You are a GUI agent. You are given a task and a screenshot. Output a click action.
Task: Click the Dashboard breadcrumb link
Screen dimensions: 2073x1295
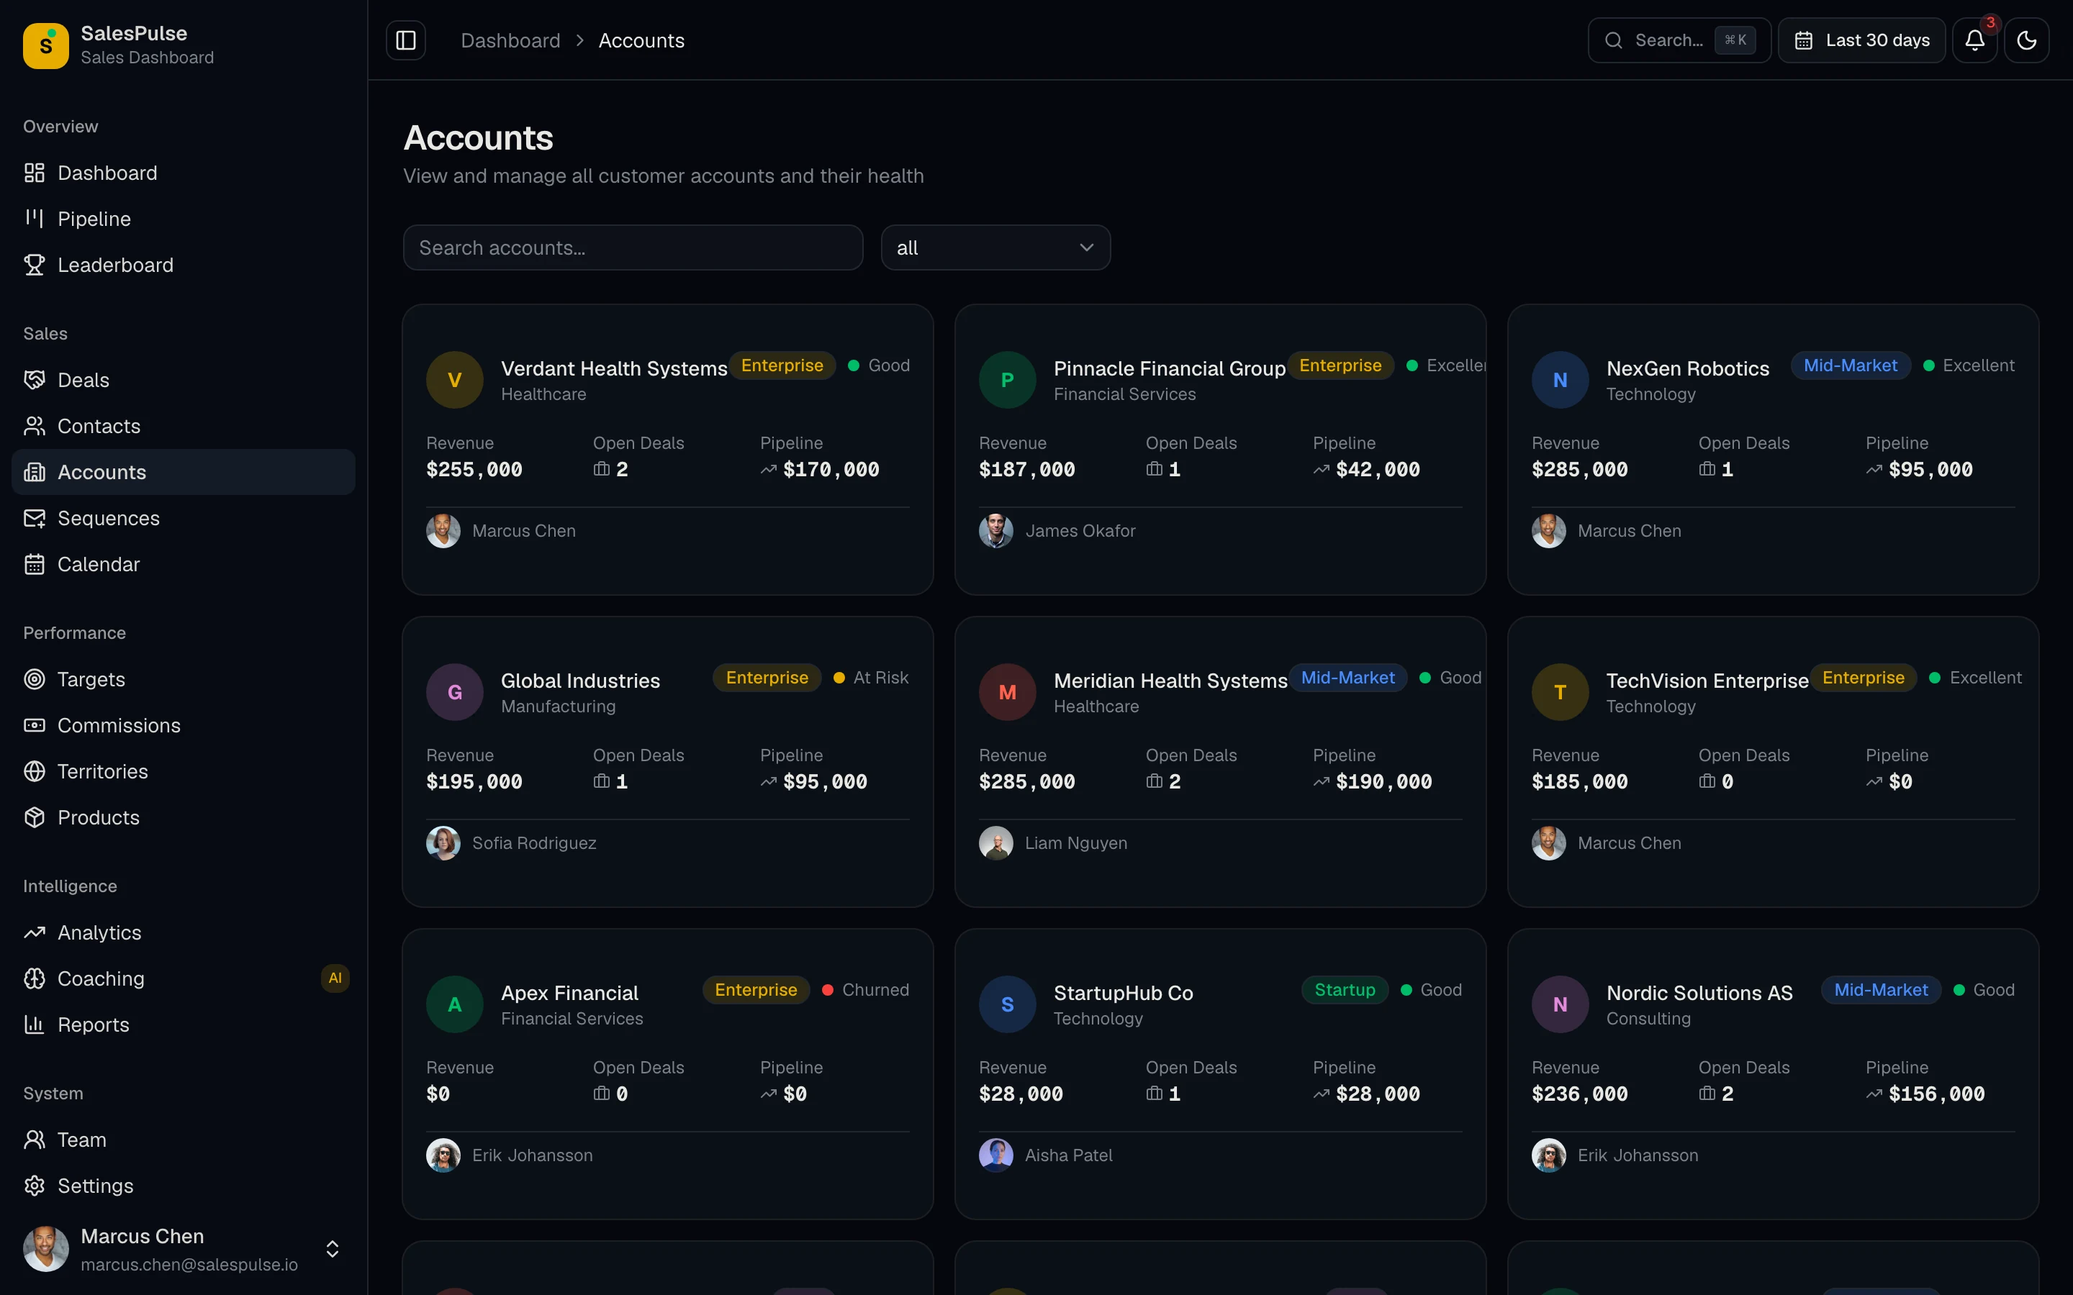[510, 41]
